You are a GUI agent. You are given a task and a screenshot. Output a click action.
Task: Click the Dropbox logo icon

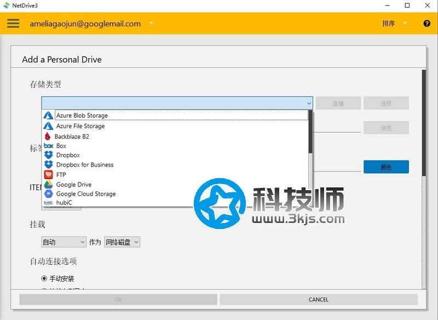[48, 155]
